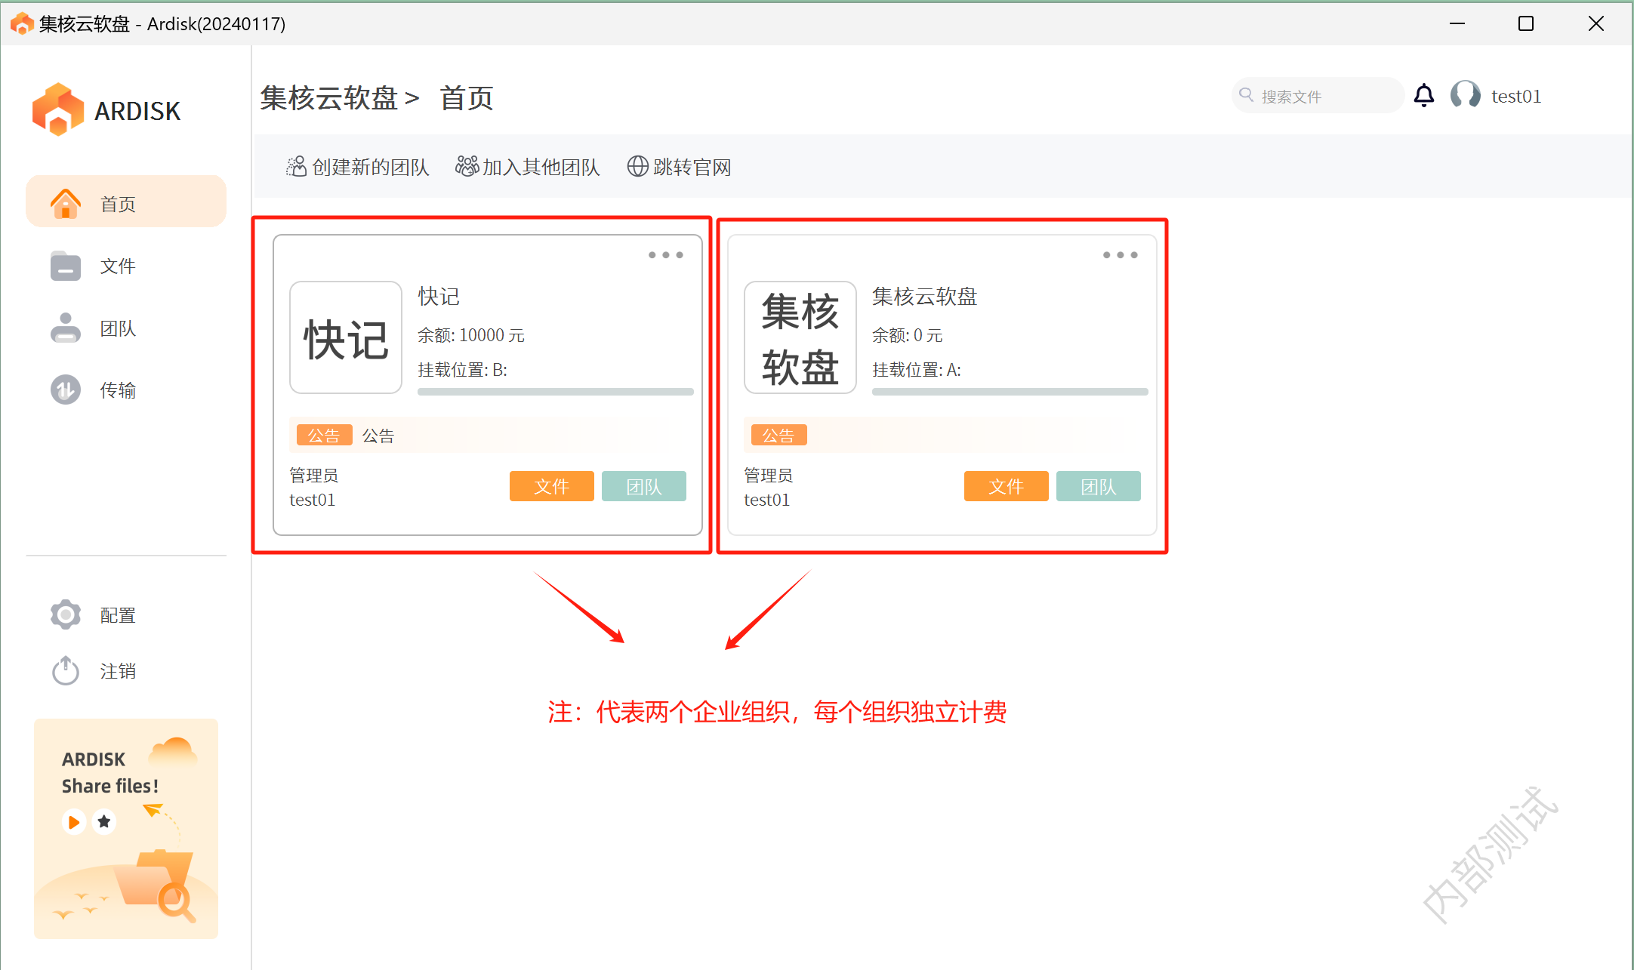
Task: Click green 团队 button on 快记 card
Action: click(x=643, y=486)
